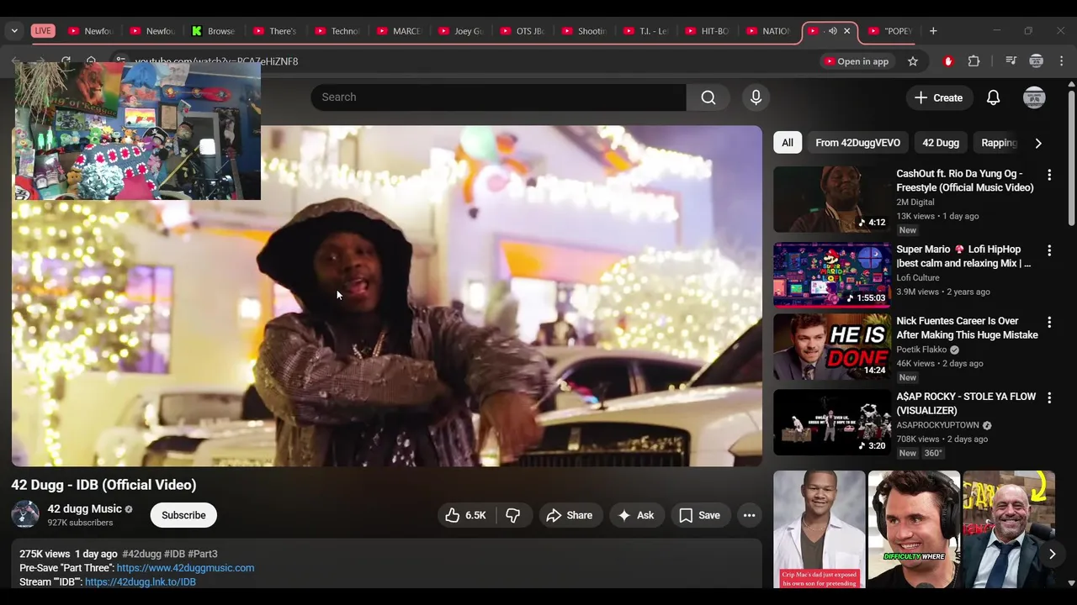This screenshot has height=605, width=1077.
Task: Close the active YouTube tab
Action: (847, 31)
